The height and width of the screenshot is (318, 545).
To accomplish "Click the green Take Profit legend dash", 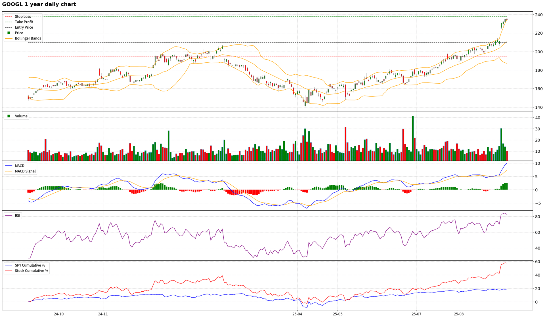I will [x=9, y=22].
